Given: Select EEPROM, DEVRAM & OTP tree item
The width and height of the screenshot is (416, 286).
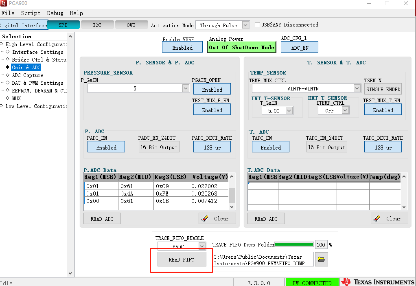Looking at the screenshot, I should click(39, 90).
